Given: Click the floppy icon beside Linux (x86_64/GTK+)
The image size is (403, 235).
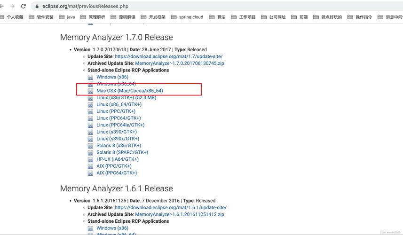Looking at the screenshot, I should point(90,105).
